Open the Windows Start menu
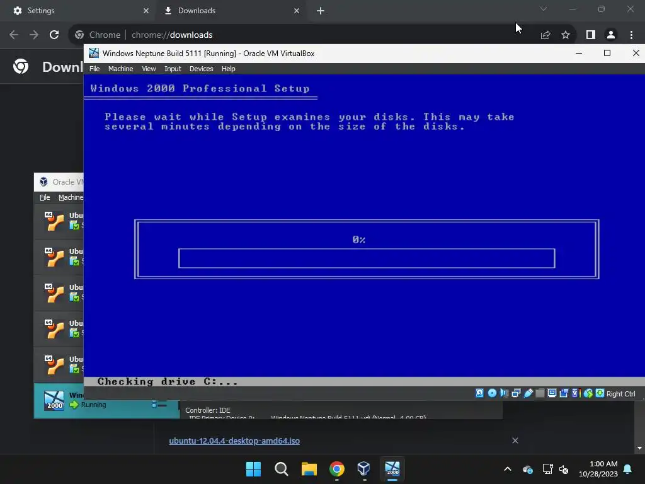This screenshot has height=484, width=645. click(253, 469)
